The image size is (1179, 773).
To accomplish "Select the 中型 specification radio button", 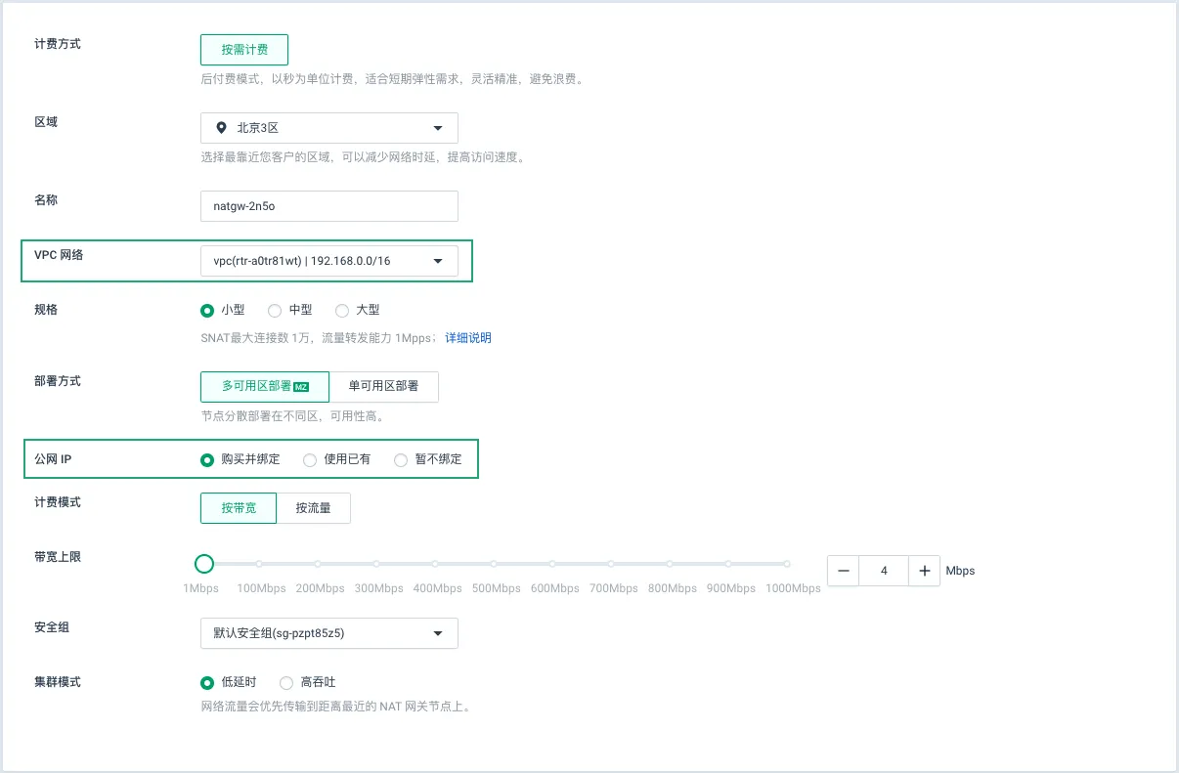I will (x=276, y=311).
